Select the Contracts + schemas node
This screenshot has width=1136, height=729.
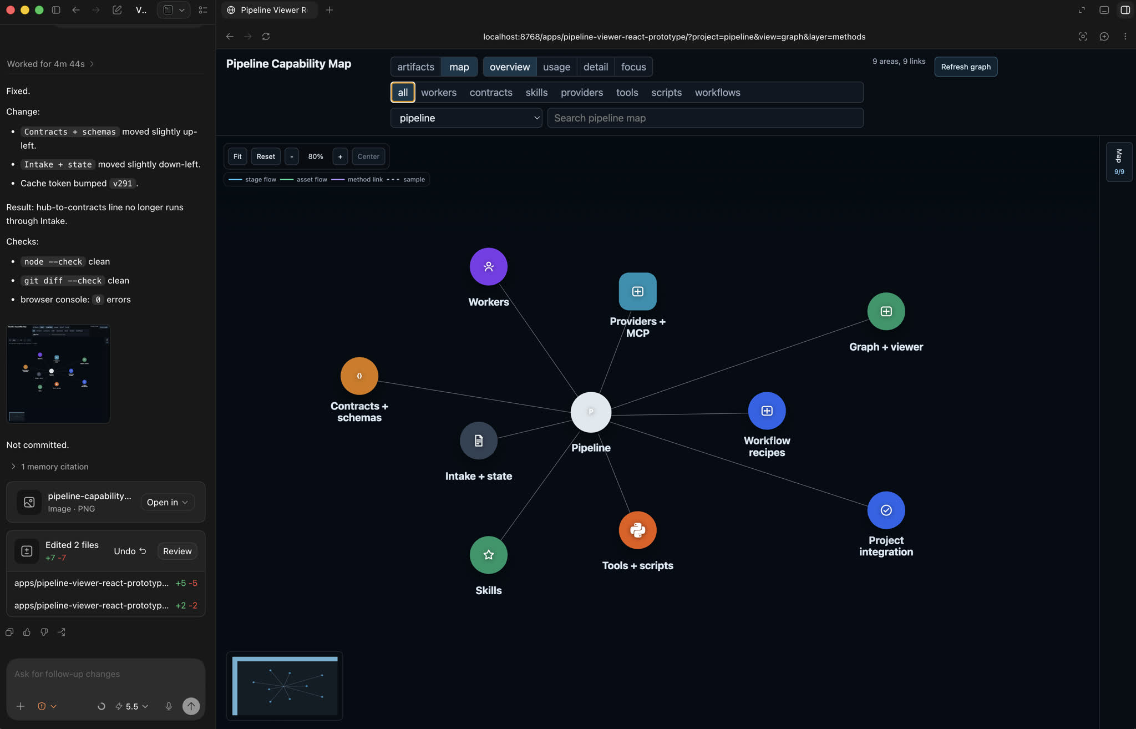point(359,376)
